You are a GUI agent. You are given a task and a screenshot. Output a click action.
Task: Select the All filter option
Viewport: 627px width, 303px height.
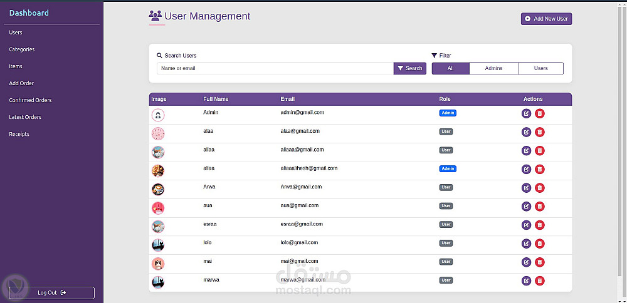pyautogui.click(x=451, y=68)
